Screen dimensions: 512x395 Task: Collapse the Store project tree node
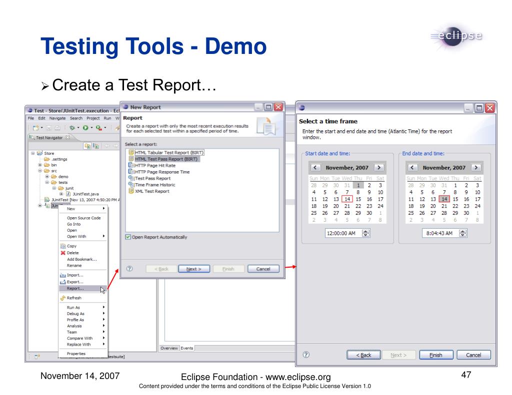(32, 153)
